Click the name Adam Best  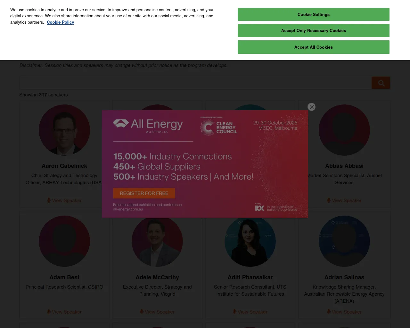pos(64,277)
